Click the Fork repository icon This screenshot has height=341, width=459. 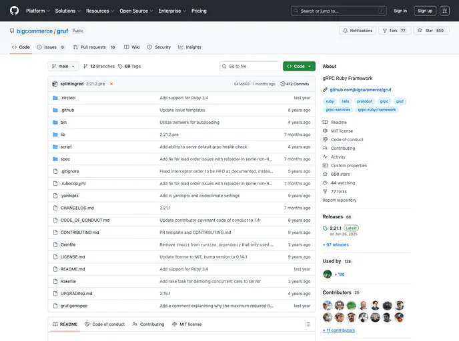click(x=386, y=31)
